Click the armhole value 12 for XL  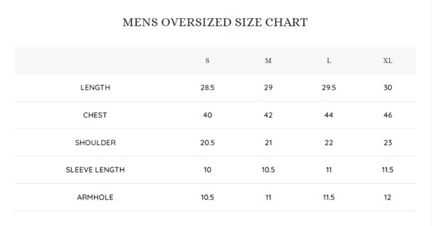pyautogui.click(x=388, y=197)
